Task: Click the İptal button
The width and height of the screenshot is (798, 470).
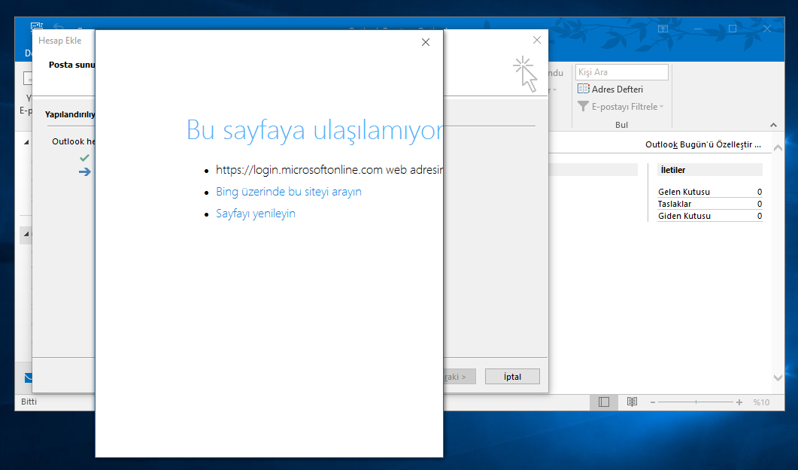Action: (x=512, y=377)
